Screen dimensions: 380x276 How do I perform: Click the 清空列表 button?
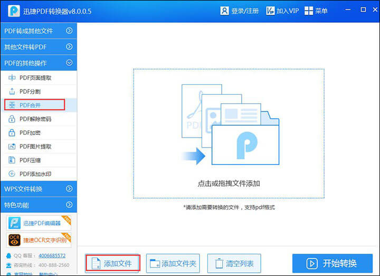pos(234,263)
